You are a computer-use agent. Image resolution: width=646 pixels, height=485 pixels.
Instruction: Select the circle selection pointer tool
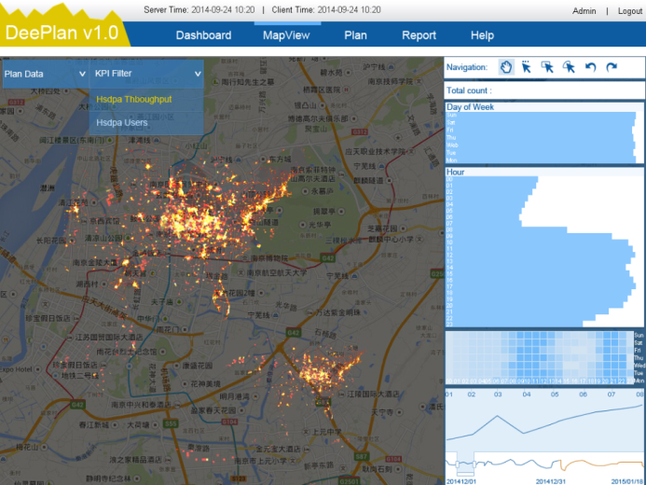569,67
